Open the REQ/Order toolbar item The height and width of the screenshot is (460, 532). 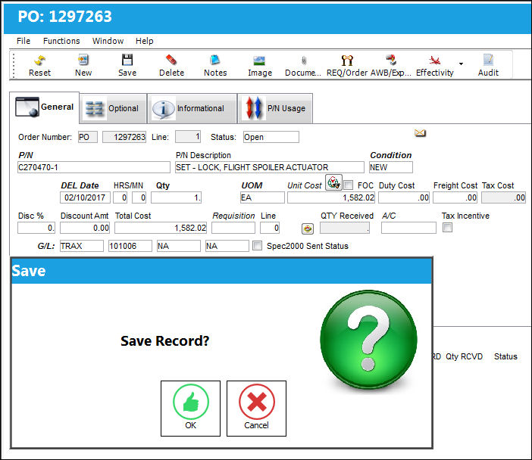(x=347, y=66)
